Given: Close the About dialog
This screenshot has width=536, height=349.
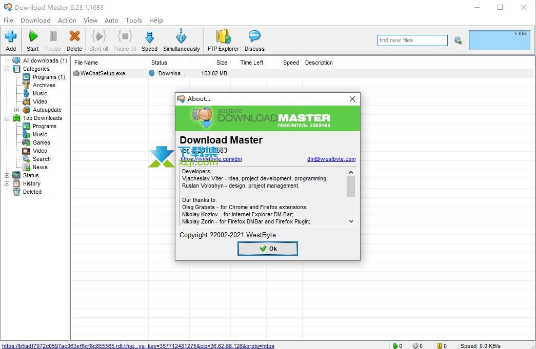Looking at the screenshot, I should click(352, 99).
